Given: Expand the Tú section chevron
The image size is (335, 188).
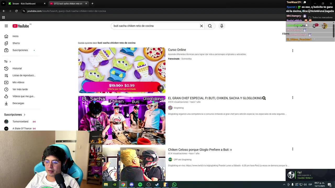Looking at the screenshot, I should tap(10, 62).
